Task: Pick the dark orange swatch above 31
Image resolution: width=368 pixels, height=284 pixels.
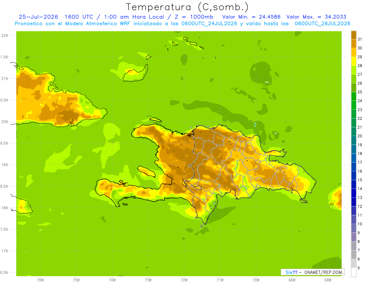Action: (354, 35)
